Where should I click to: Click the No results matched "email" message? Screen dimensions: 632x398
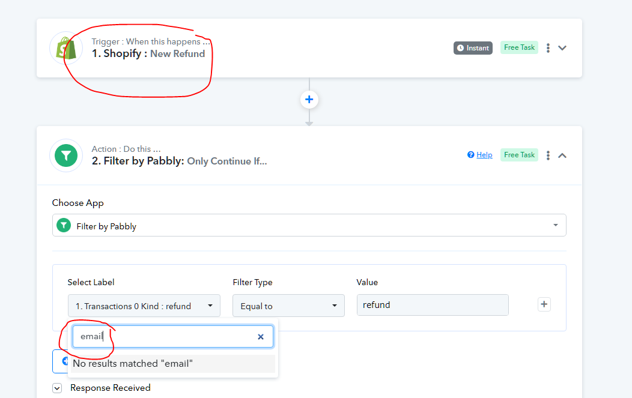pos(173,363)
